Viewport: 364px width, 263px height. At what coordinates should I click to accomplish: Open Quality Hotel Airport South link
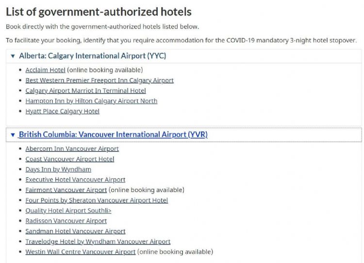68,211
